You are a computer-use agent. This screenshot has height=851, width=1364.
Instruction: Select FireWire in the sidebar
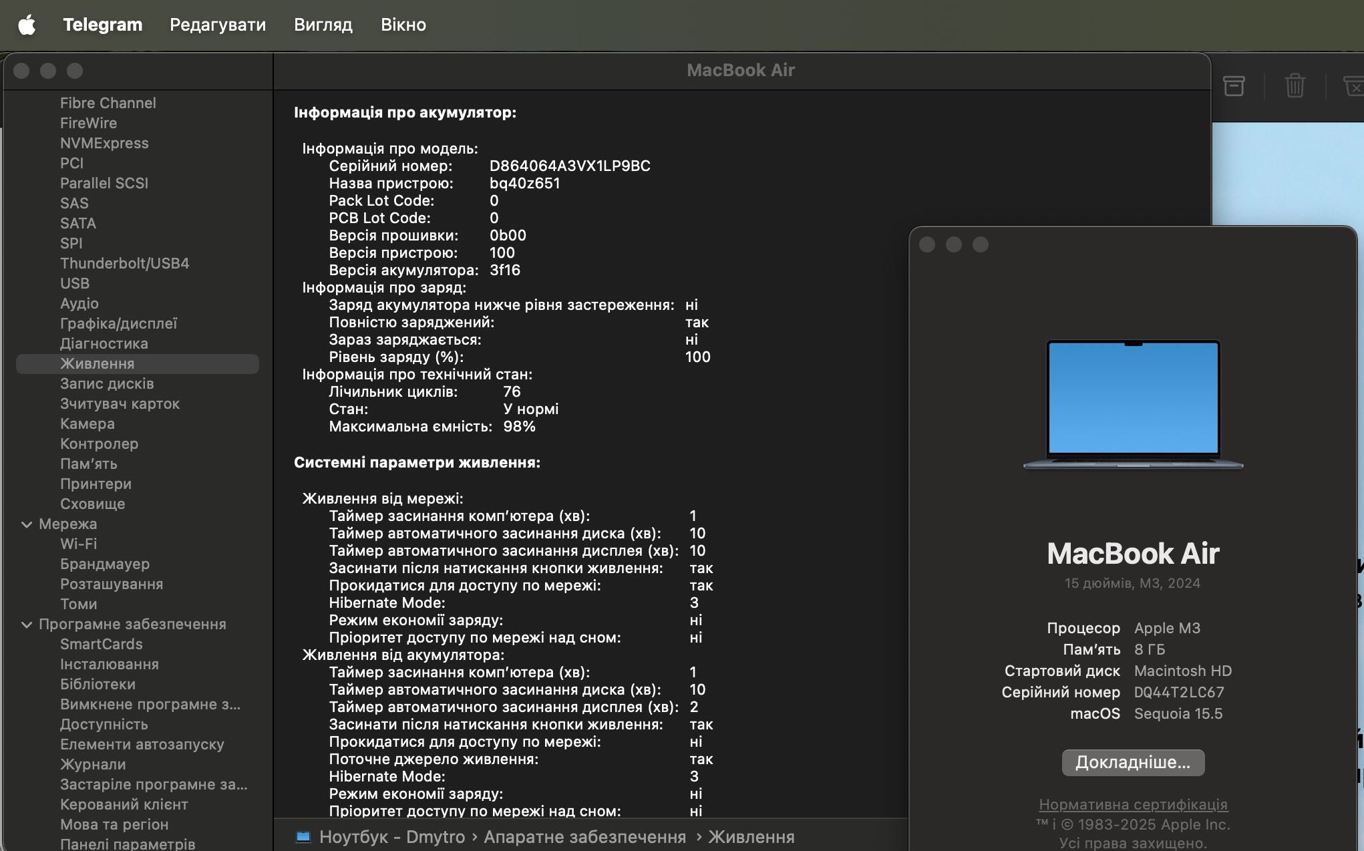[x=88, y=123]
